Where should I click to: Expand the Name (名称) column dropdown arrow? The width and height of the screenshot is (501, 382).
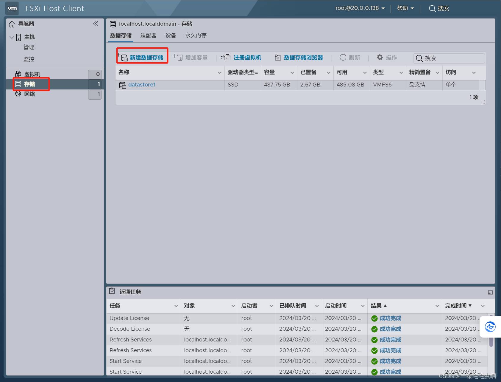(219, 72)
